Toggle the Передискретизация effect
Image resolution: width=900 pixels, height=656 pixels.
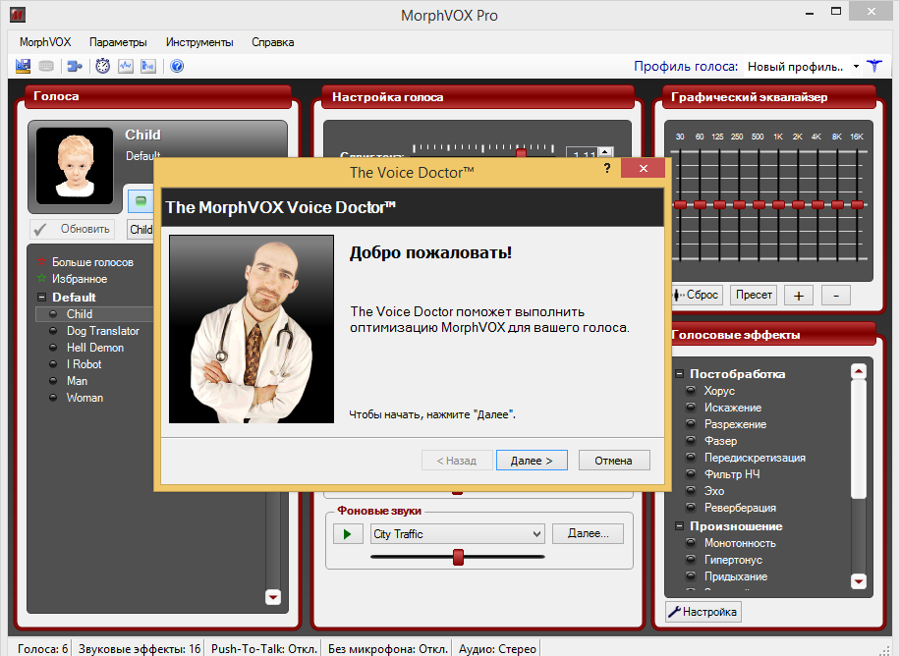[x=691, y=458]
